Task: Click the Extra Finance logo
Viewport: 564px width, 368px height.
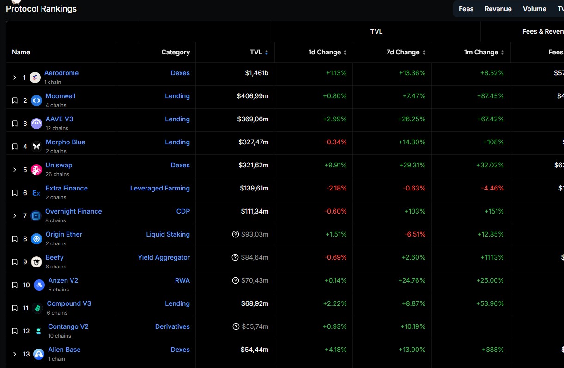Action: pos(36,193)
